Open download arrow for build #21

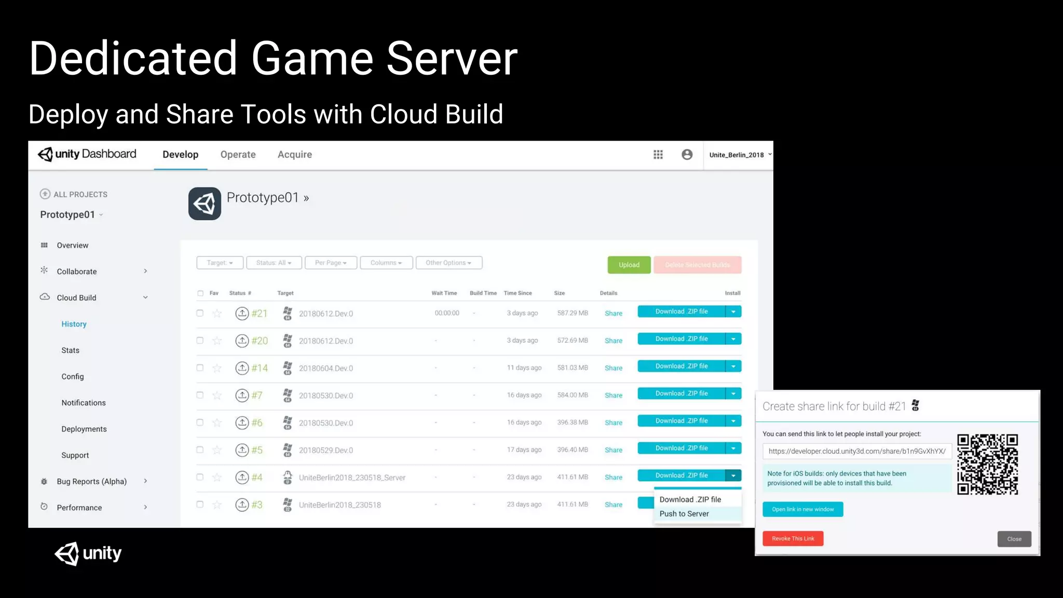click(733, 311)
